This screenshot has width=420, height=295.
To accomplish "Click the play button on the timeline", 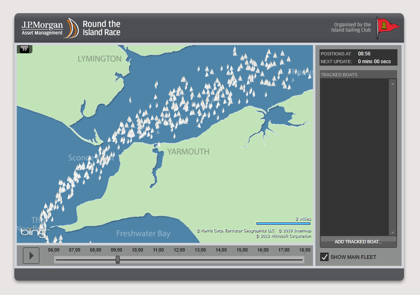I will [31, 256].
